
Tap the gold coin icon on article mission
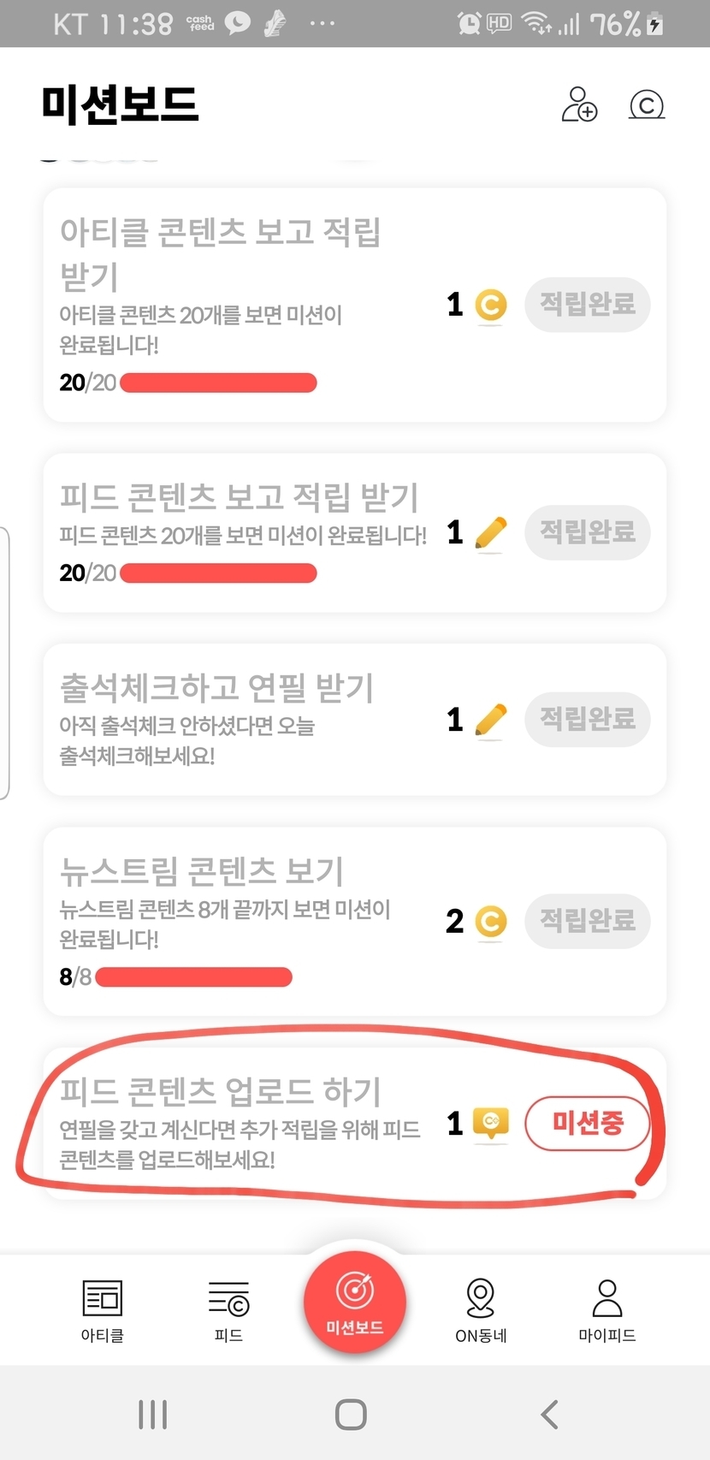coord(491,306)
